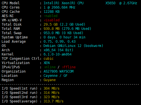Select the 'cubic' congestion value
141x105 pixels.
tap(48, 59)
